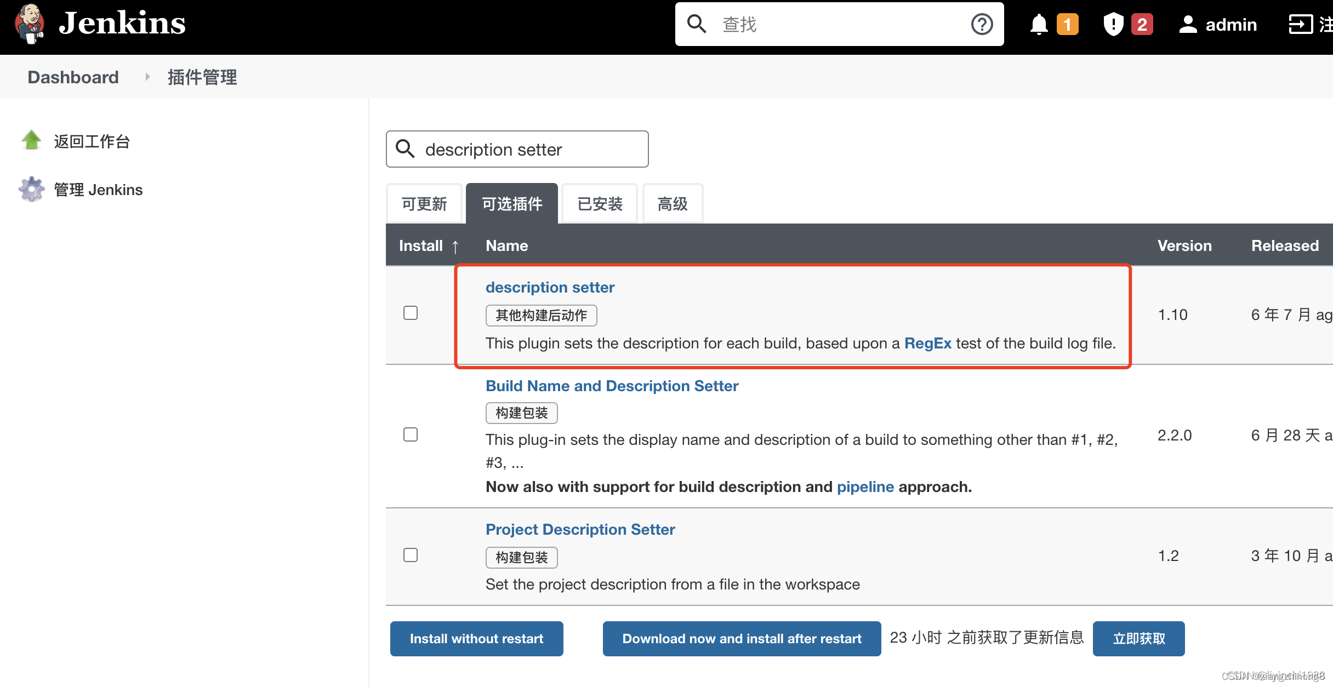The width and height of the screenshot is (1333, 687).
Task: Click the 23 小时 之前获取了更新信息 text
Action: click(987, 638)
